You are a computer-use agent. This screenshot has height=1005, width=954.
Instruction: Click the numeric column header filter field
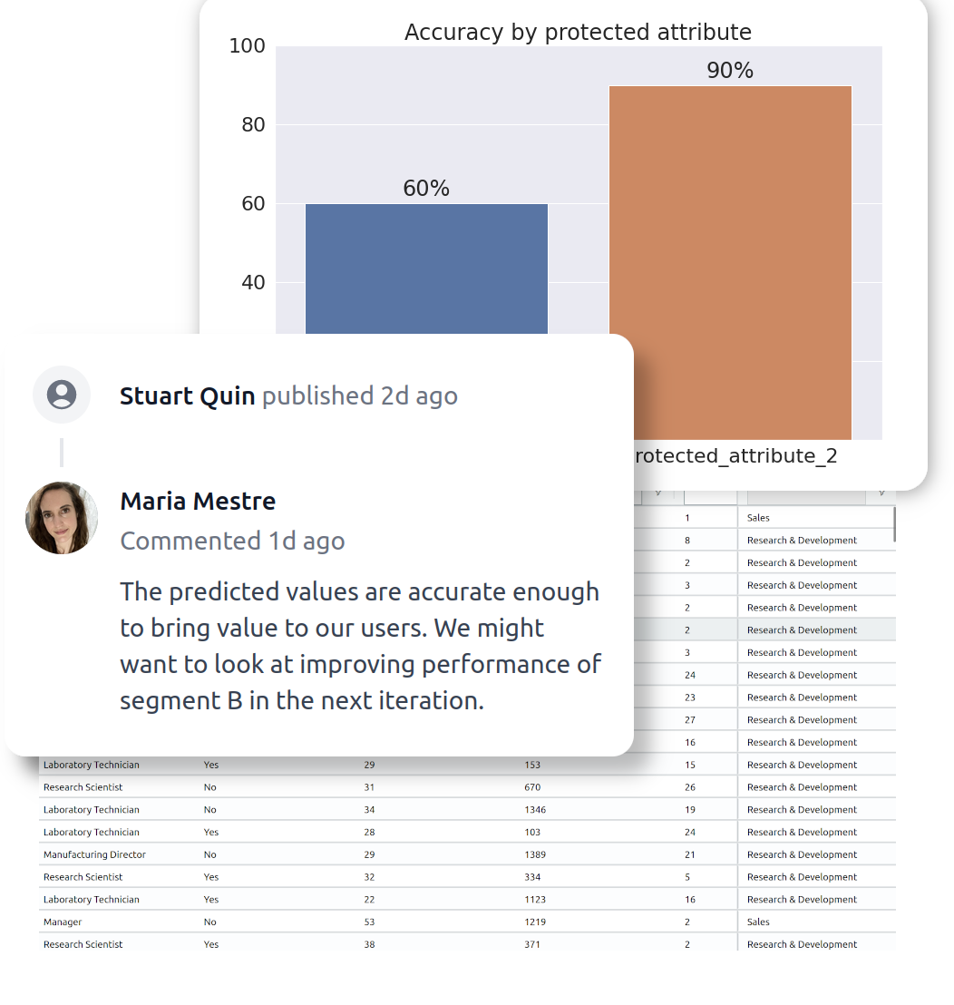click(x=710, y=497)
